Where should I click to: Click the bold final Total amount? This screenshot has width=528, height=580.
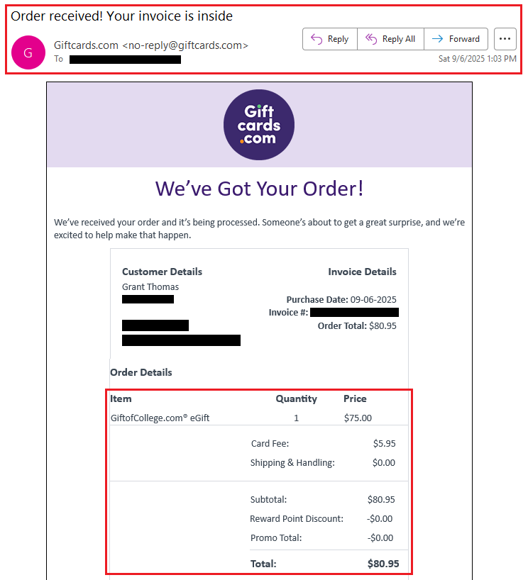pos(383,564)
